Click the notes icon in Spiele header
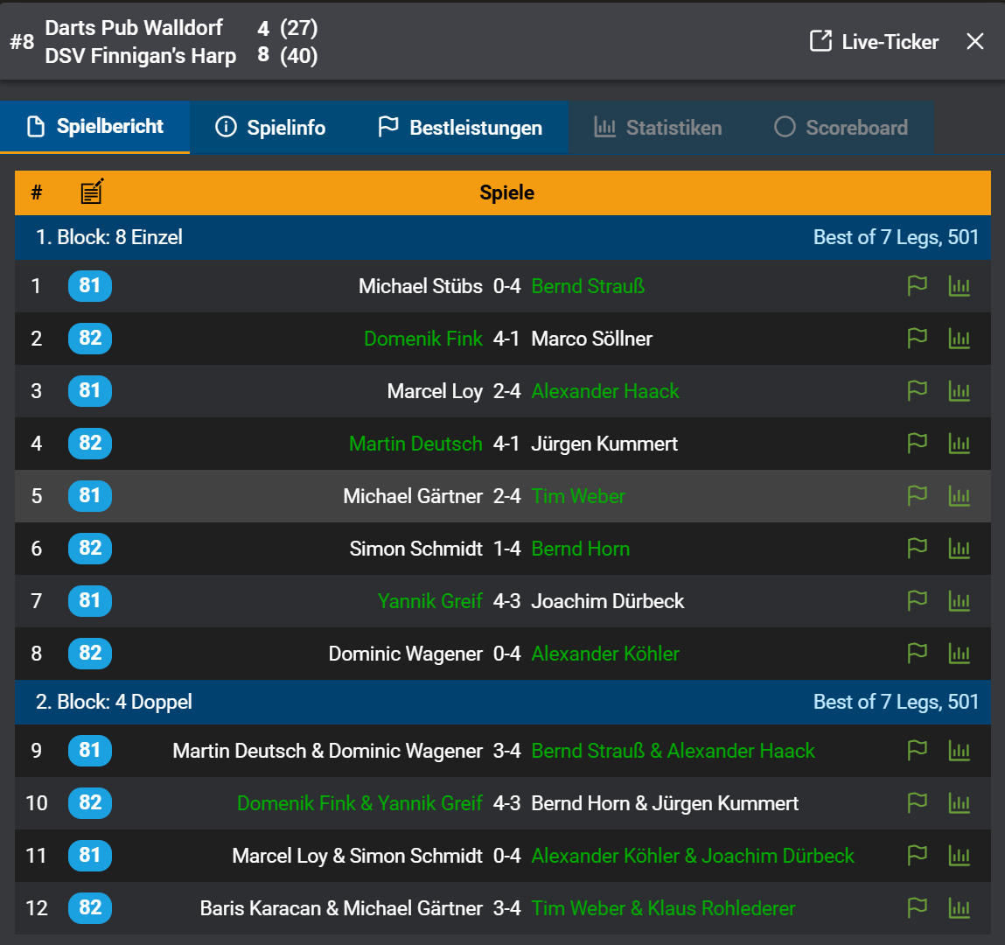The height and width of the screenshot is (945, 1005). pyautogui.click(x=92, y=192)
